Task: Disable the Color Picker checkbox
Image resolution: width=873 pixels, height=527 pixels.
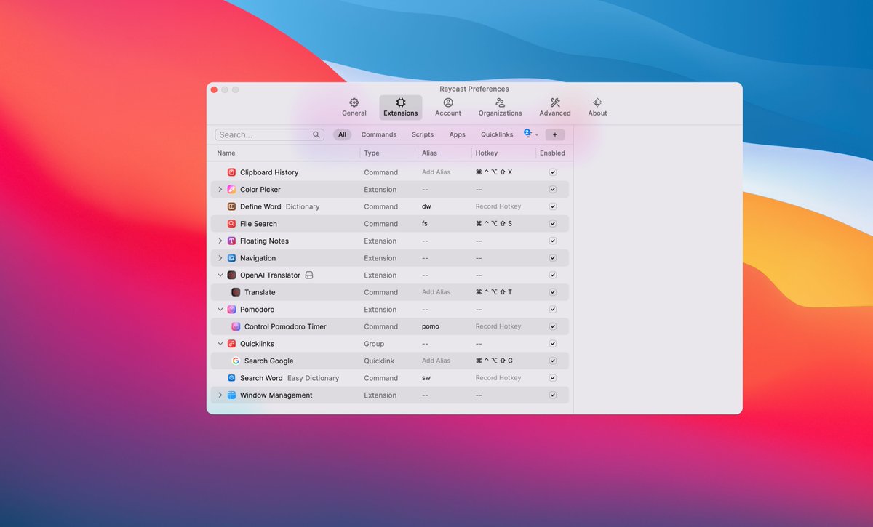Action: point(553,190)
